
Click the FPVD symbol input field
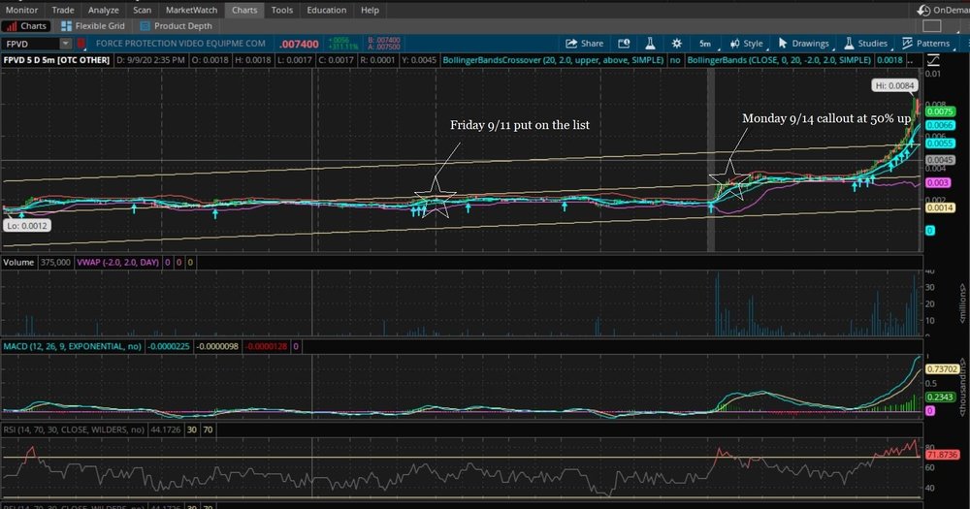[x=31, y=44]
